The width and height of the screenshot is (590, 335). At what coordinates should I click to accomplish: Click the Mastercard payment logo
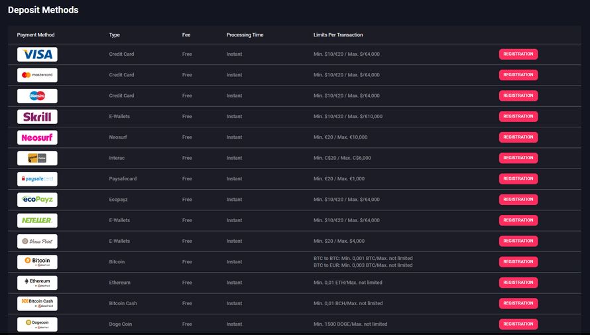tap(37, 75)
